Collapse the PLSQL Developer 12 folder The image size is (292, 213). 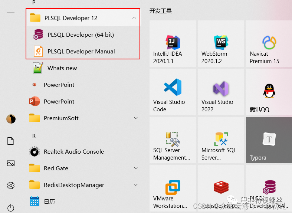coord(134,18)
